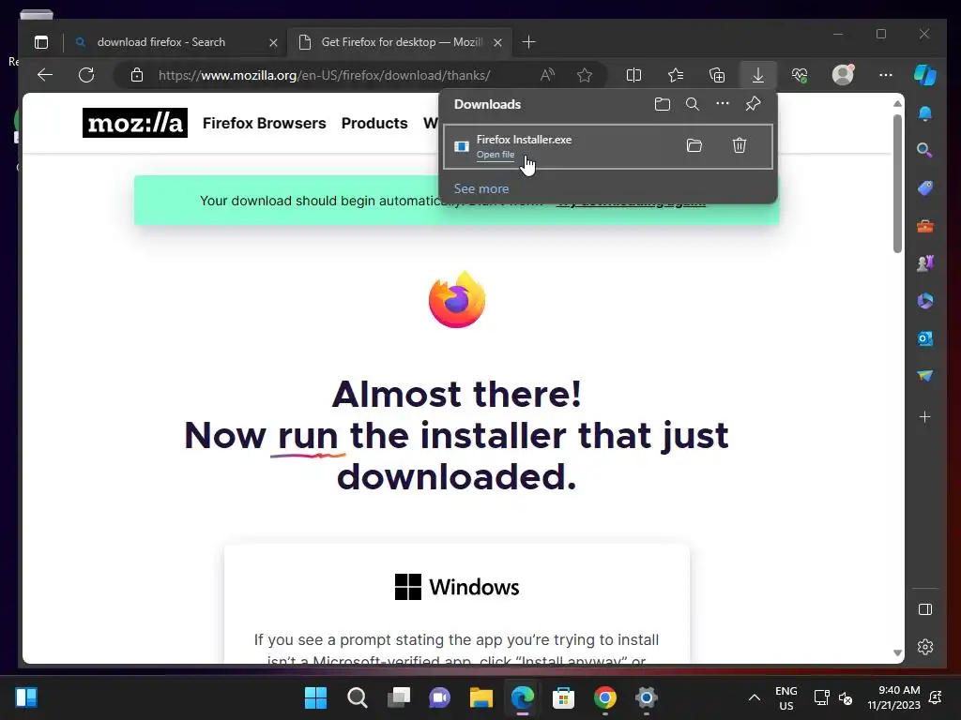Open sidebar search icon

click(x=924, y=151)
